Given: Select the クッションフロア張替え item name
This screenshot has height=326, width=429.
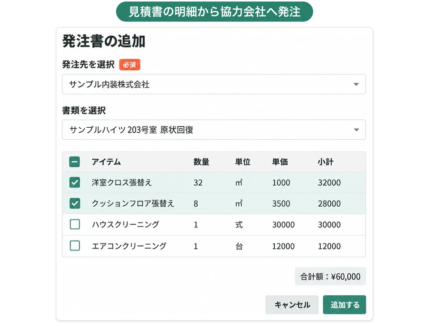Looking at the screenshot, I should (133, 204).
